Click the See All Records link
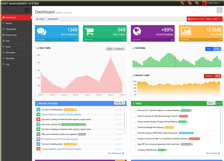 [116, 153]
